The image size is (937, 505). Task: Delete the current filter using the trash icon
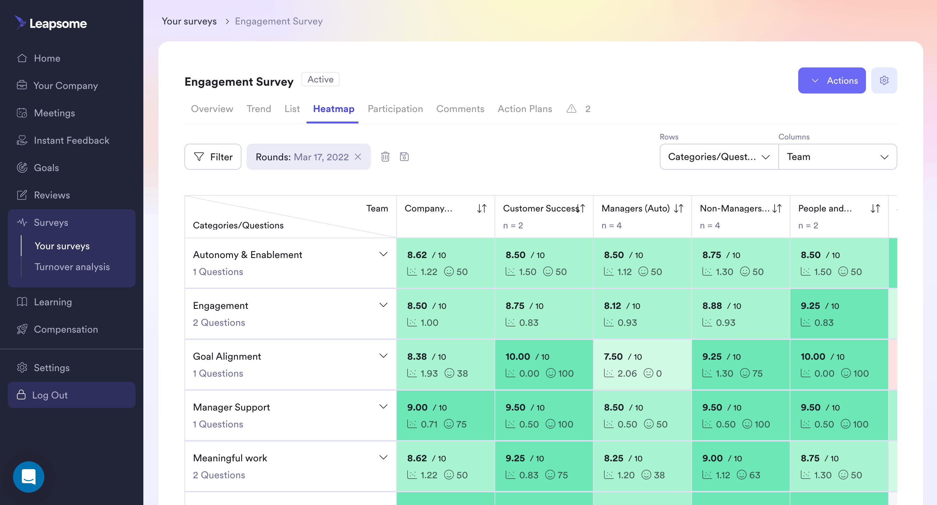pos(385,156)
